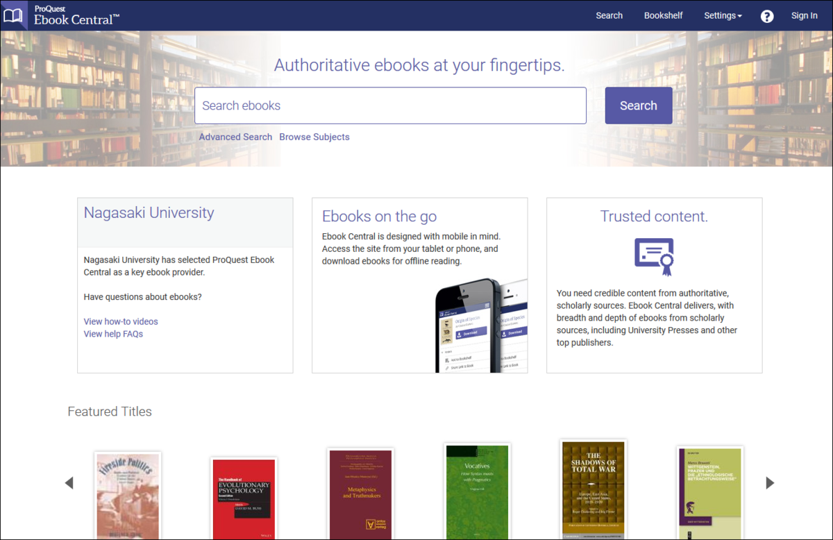Click the purple Search button
Image resolution: width=833 pixels, height=540 pixels.
click(639, 106)
